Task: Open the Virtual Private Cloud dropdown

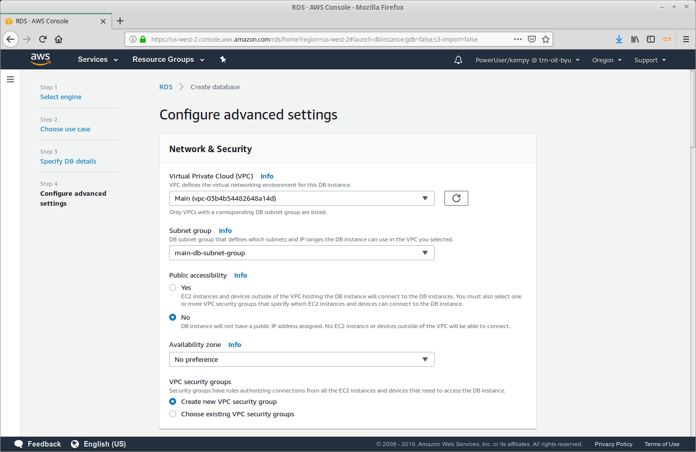Action: [x=302, y=198]
